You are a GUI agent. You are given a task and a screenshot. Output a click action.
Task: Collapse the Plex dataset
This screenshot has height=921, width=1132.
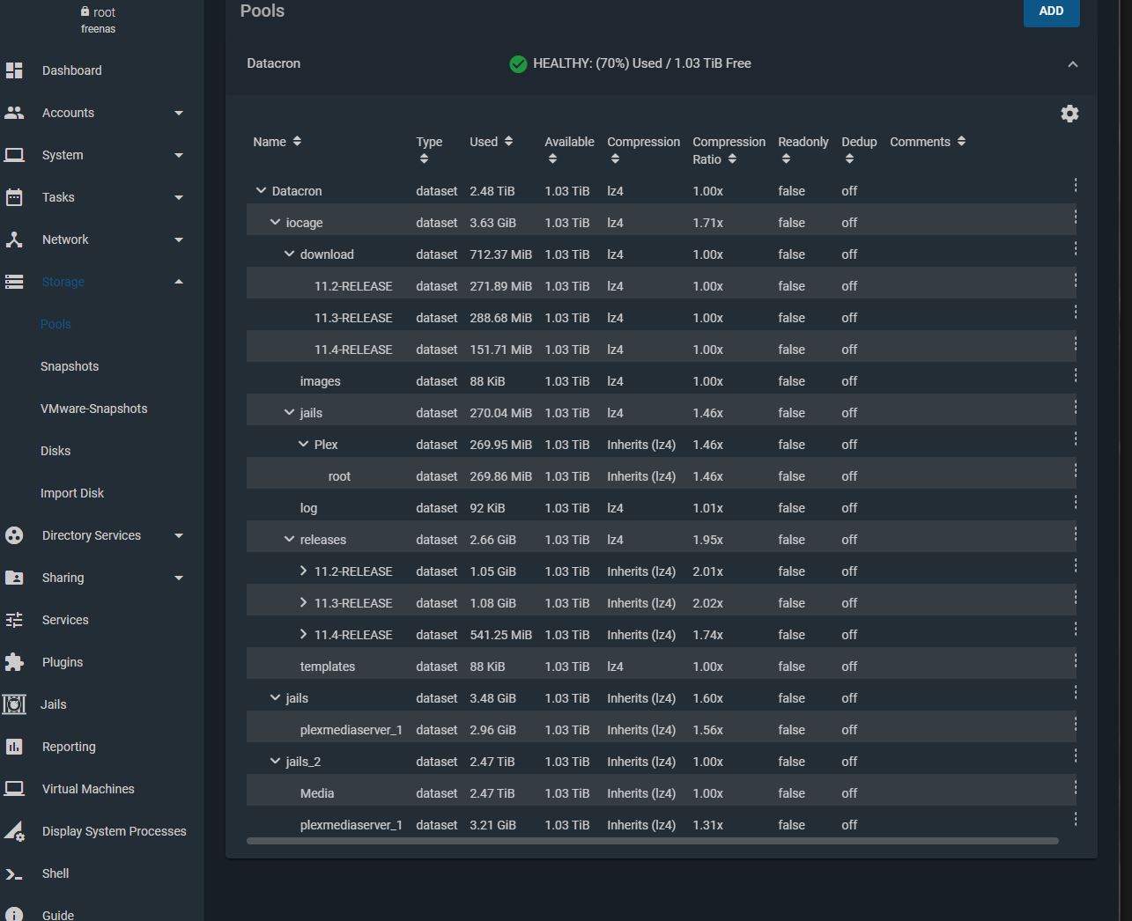tap(303, 444)
